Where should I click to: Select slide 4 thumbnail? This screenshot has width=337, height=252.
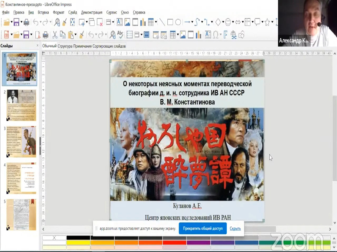pos(22,178)
